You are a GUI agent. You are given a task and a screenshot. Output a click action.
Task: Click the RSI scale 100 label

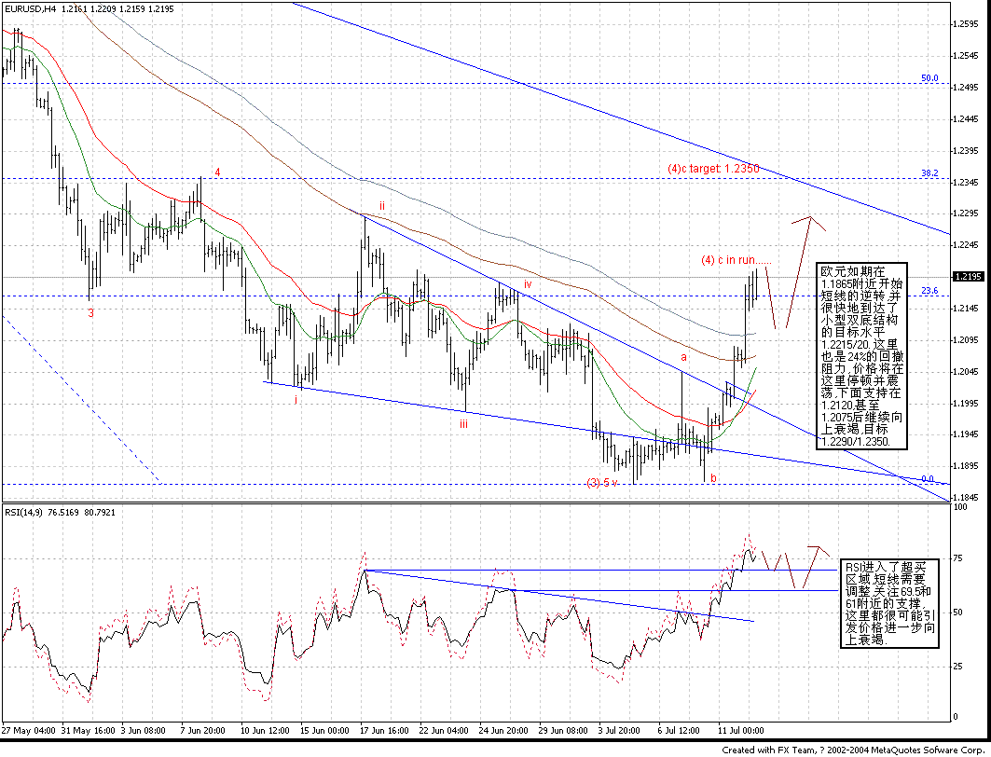click(x=959, y=507)
